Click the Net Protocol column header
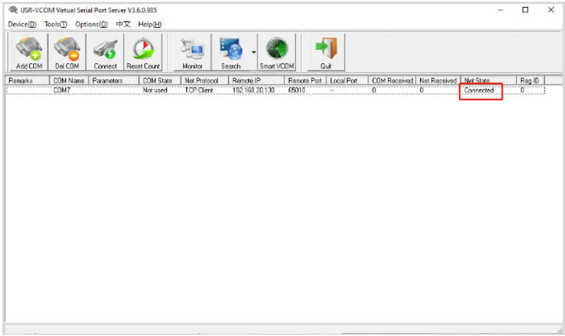 (x=205, y=80)
